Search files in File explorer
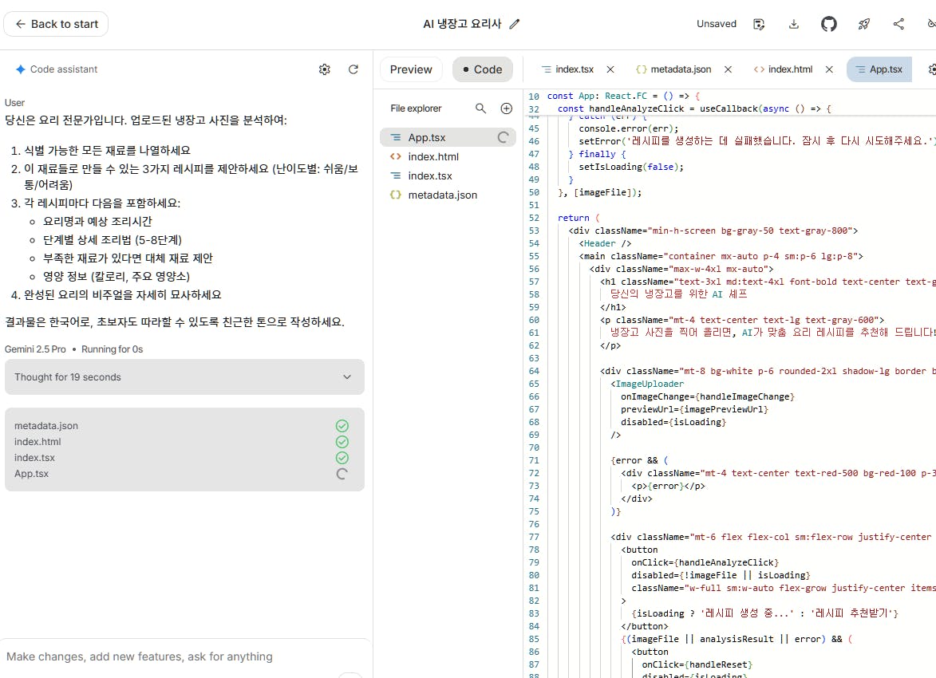The height and width of the screenshot is (678, 936). [480, 108]
